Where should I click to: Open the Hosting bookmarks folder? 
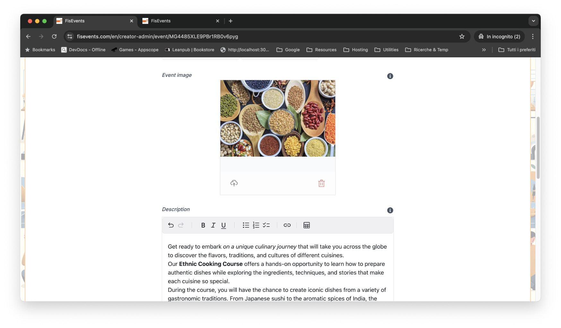(x=356, y=50)
